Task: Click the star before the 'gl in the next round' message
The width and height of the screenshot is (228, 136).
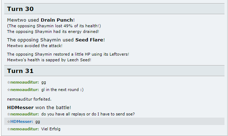Action: click(x=8, y=90)
